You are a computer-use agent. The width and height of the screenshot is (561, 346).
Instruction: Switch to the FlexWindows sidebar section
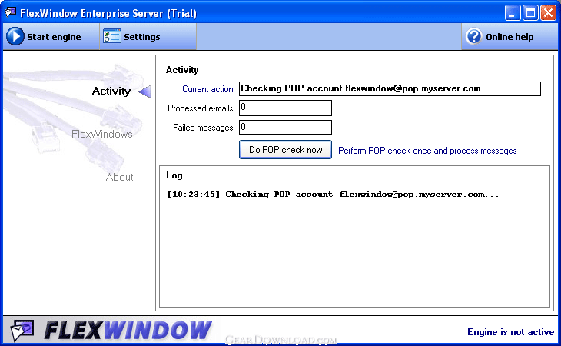[x=102, y=135]
